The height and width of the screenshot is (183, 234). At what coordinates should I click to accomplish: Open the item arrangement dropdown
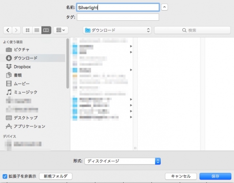[x=61, y=30]
